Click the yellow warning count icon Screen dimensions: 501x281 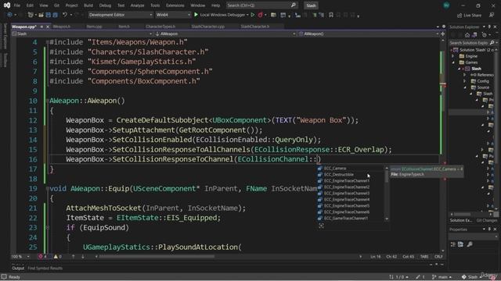[x=56, y=257]
